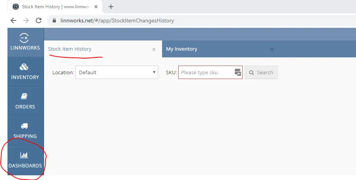The height and width of the screenshot is (180, 356).
Task: Close the Stock Item History browser tab
Action: (96, 7)
